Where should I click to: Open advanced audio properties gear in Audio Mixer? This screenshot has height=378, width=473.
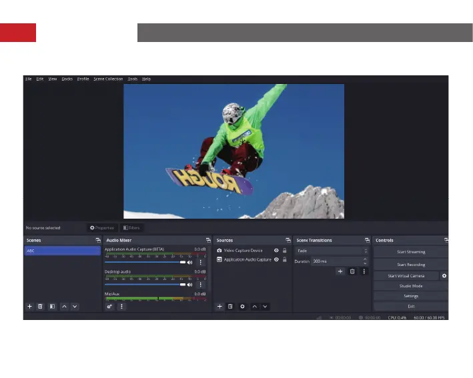tap(109, 306)
